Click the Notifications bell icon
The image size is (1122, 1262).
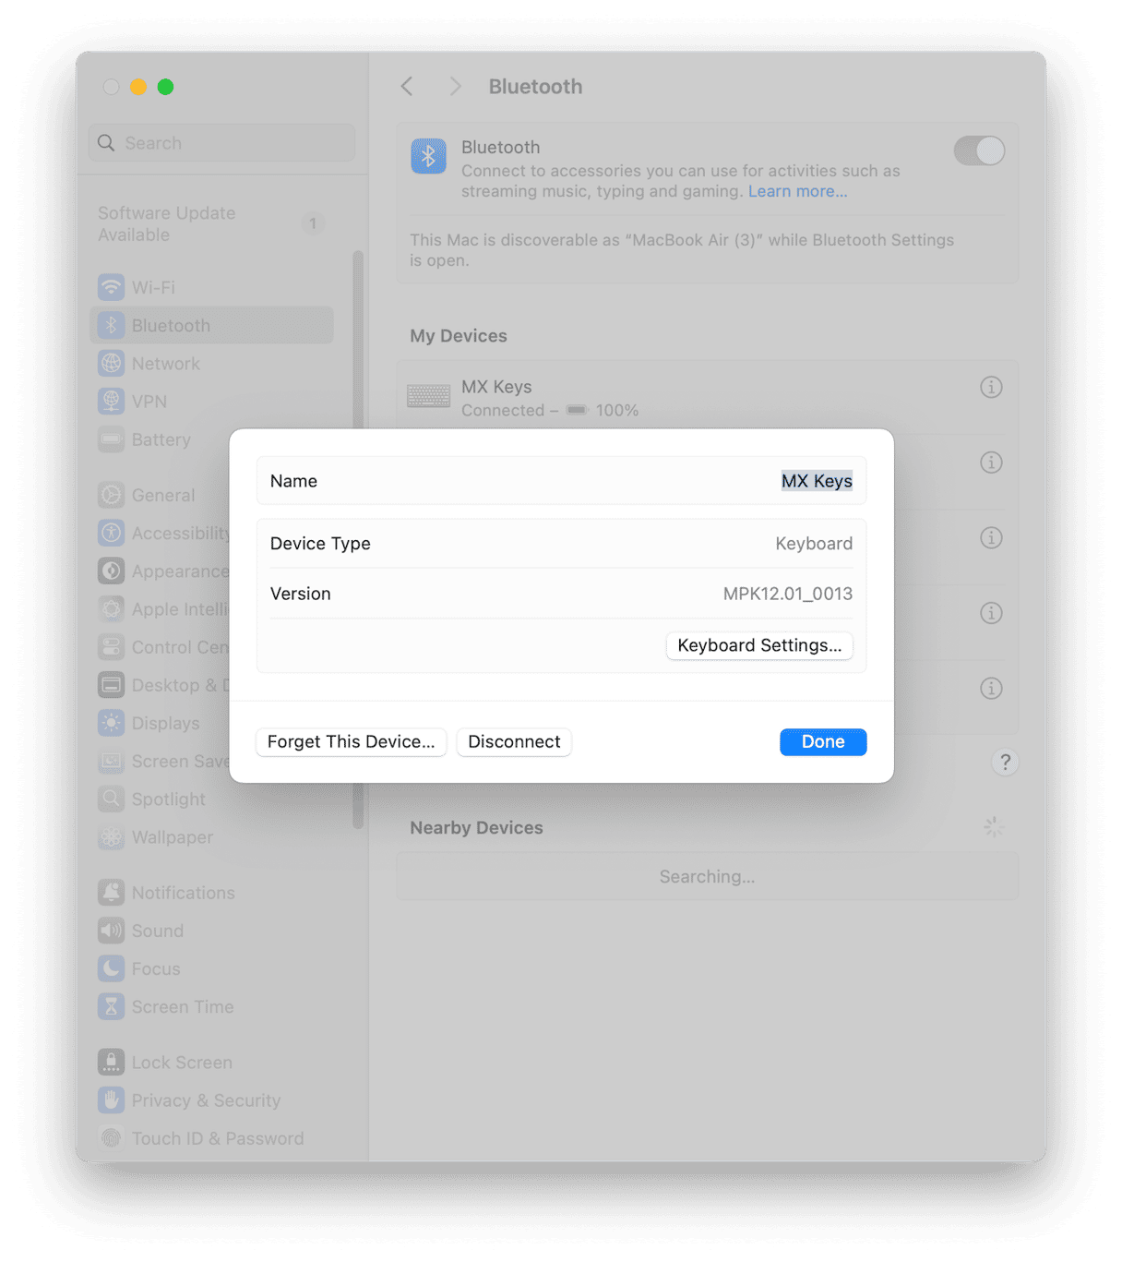[x=111, y=893]
